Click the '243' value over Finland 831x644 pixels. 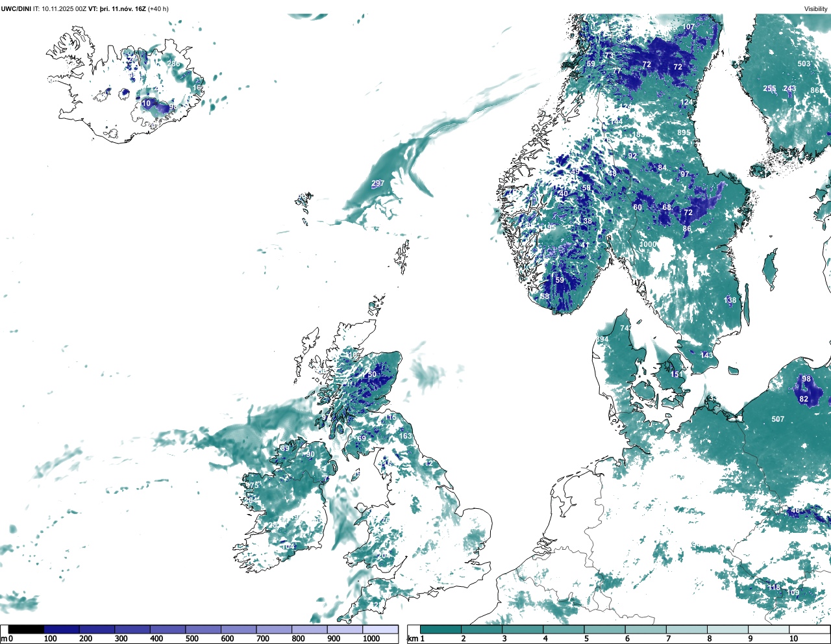click(x=789, y=88)
